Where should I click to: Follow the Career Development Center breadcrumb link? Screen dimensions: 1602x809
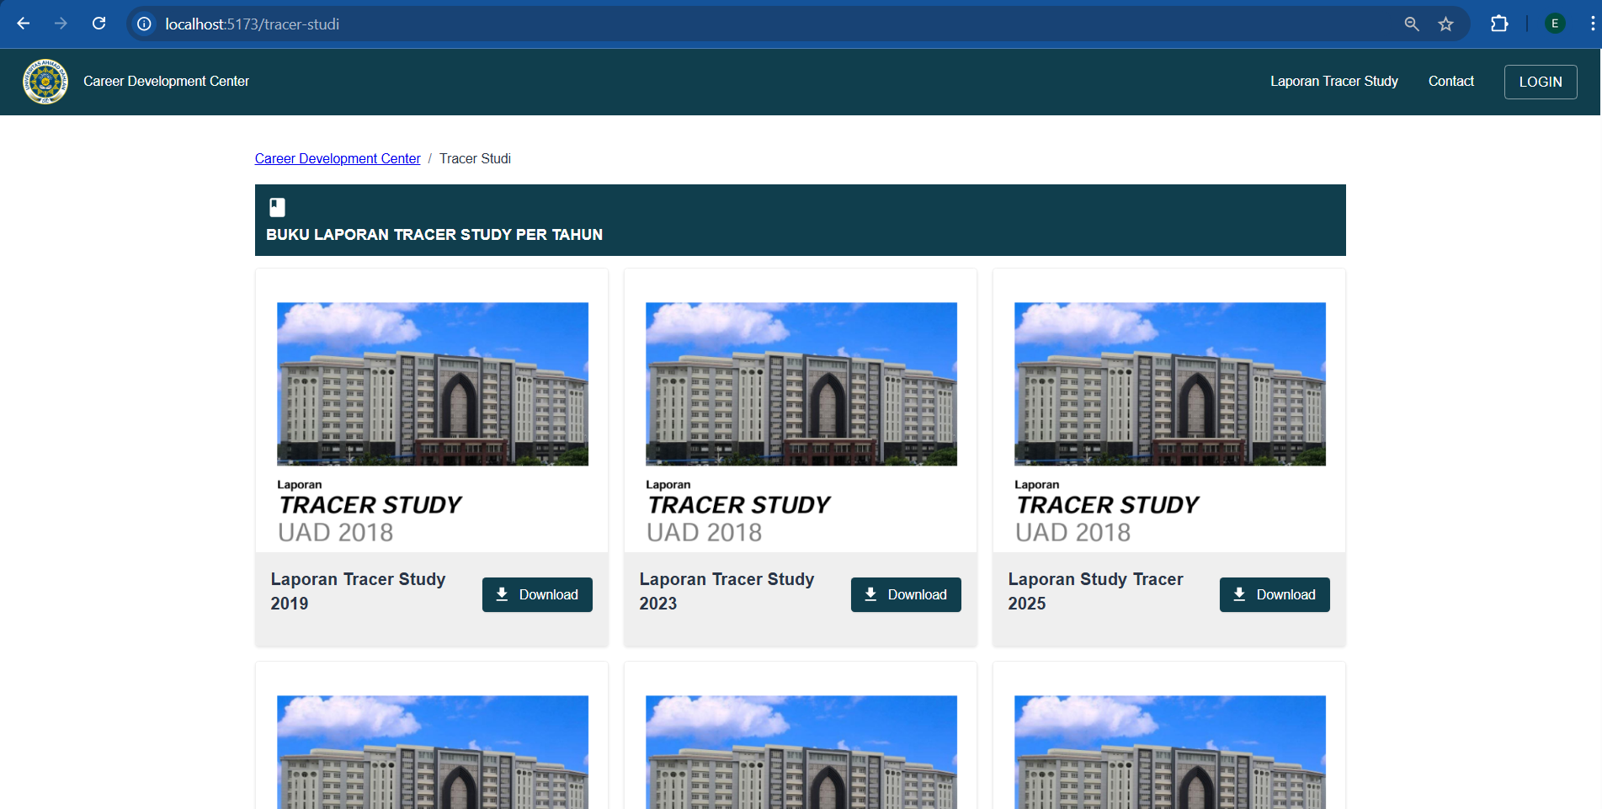coord(338,158)
